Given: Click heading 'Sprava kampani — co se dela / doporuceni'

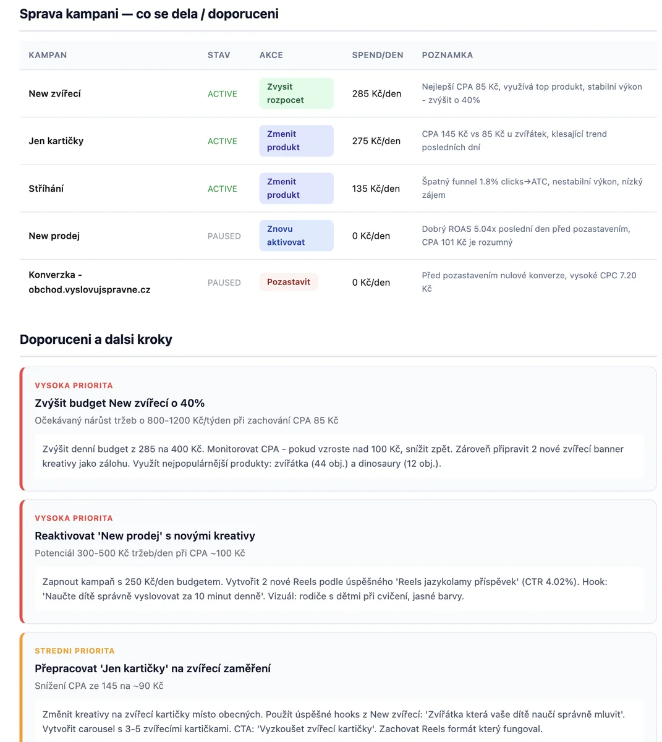Looking at the screenshot, I should click(x=149, y=14).
